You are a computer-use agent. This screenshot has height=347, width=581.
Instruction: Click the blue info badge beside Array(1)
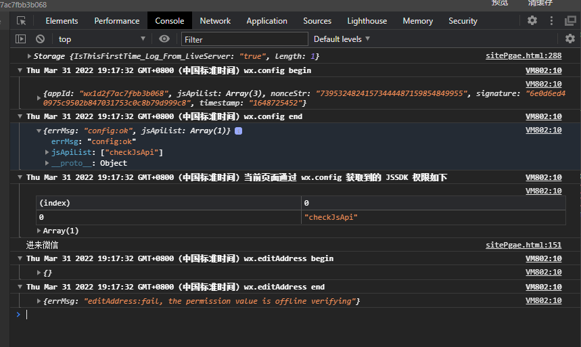239,131
